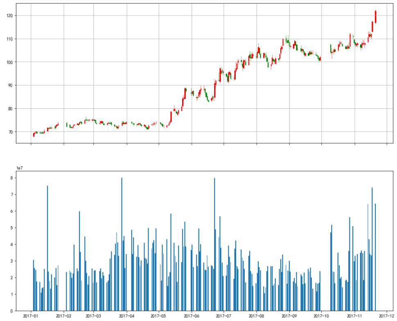This screenshot has height=321, width=397.
Task: Click the volume axis tick label 8
Action: click(11, 178)
